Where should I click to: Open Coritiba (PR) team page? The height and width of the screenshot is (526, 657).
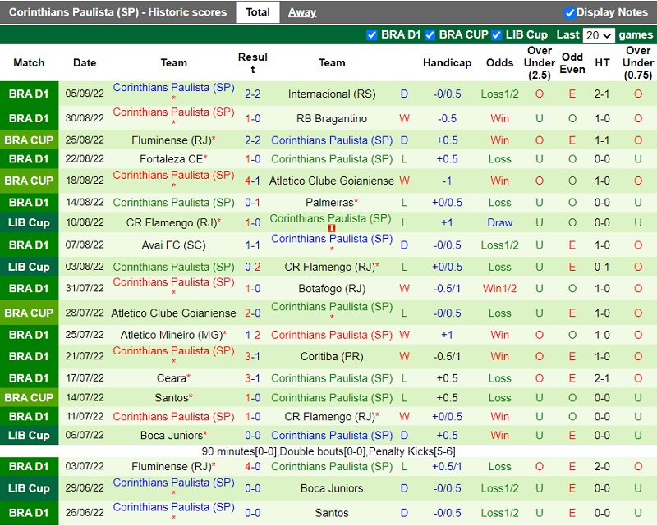(x=332, y=356)
